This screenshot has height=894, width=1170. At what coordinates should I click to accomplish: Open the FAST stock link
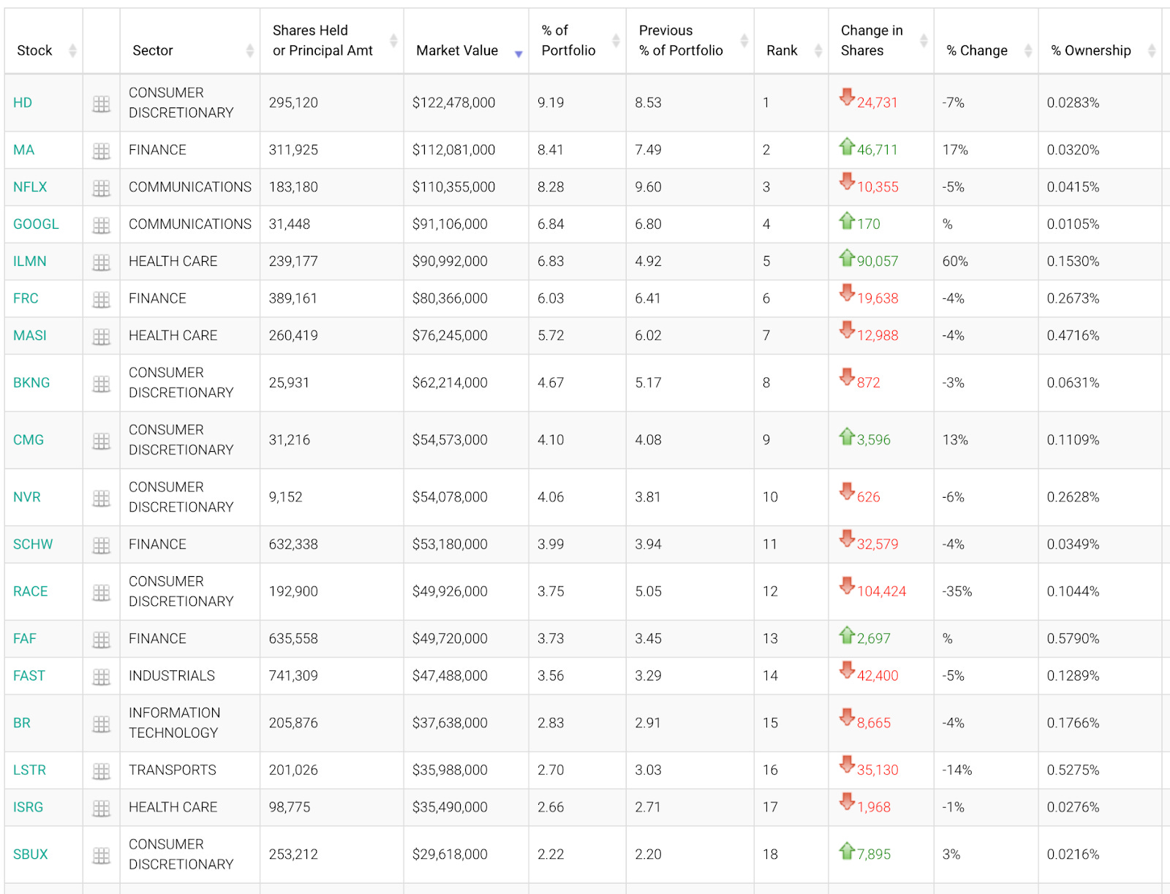[29, 676]
